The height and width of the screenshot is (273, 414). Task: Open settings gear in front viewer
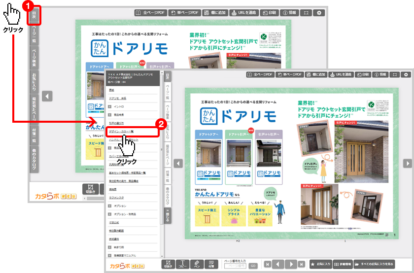tap(407, 74)
